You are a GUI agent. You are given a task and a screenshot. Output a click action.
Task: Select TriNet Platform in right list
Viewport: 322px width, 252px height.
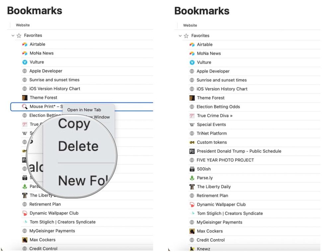212,133
